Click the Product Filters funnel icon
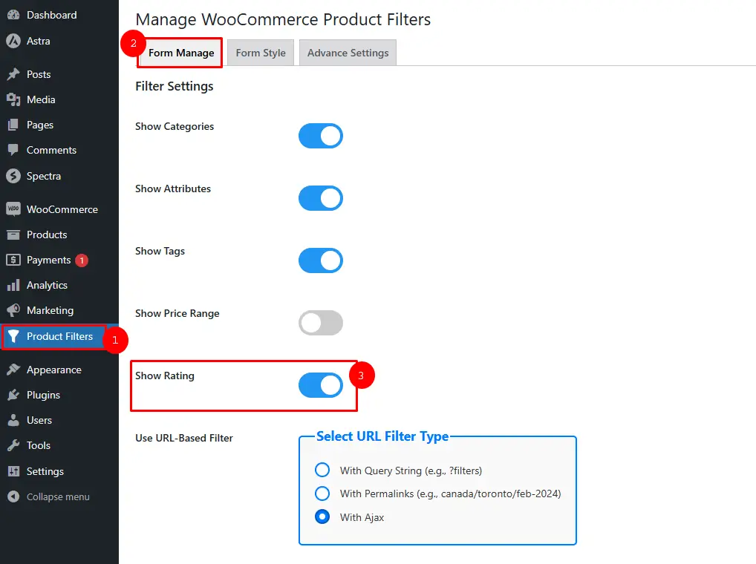Image resolution: width=756 pixels, height=564 pixels. (x=13, y=336)
